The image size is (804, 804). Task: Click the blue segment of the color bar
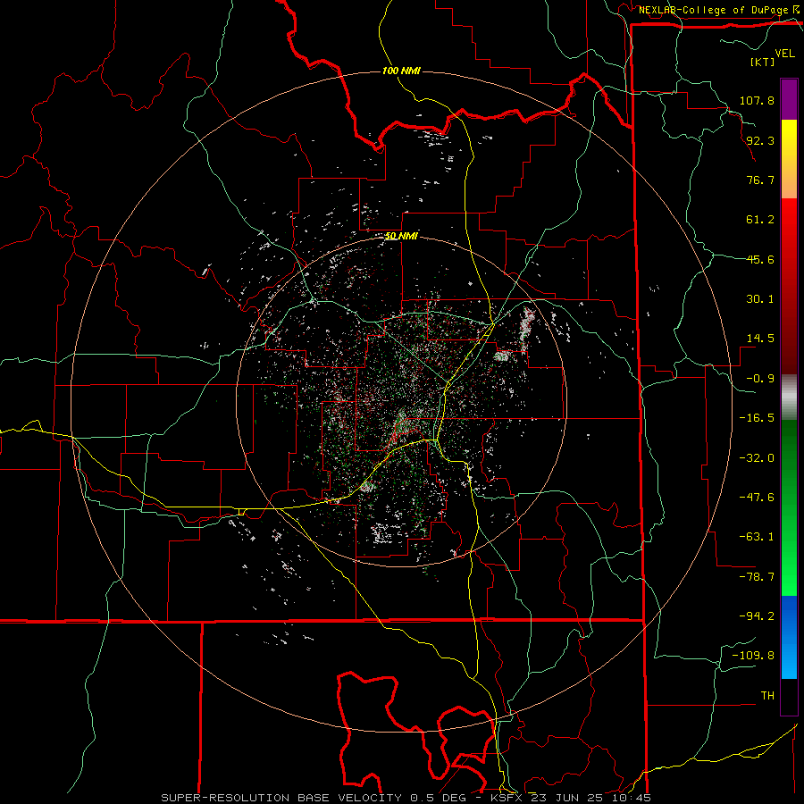[x=789, y=637]
